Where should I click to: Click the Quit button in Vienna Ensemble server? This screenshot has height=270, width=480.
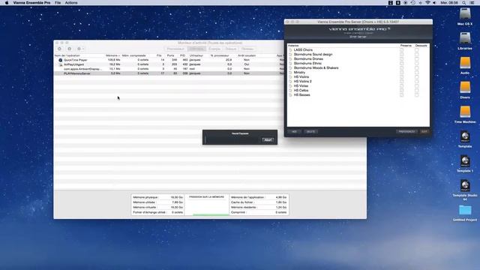click(x=424, y=131)
